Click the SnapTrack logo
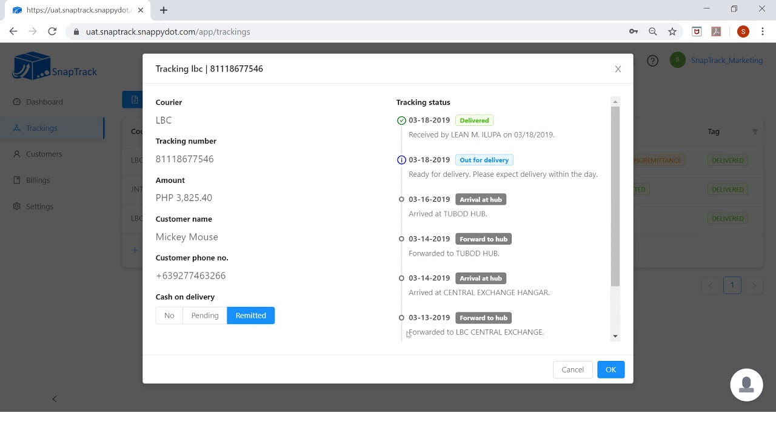 point(54,66)
